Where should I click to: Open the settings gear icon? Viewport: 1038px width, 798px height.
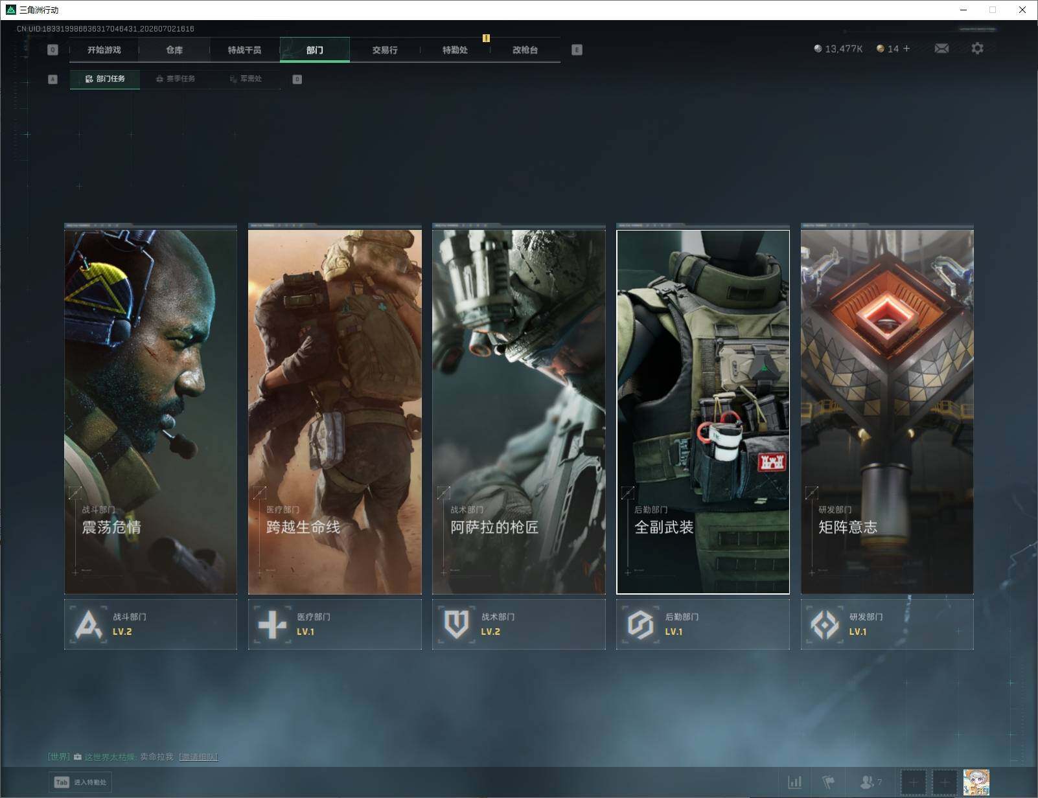(977, 49)
